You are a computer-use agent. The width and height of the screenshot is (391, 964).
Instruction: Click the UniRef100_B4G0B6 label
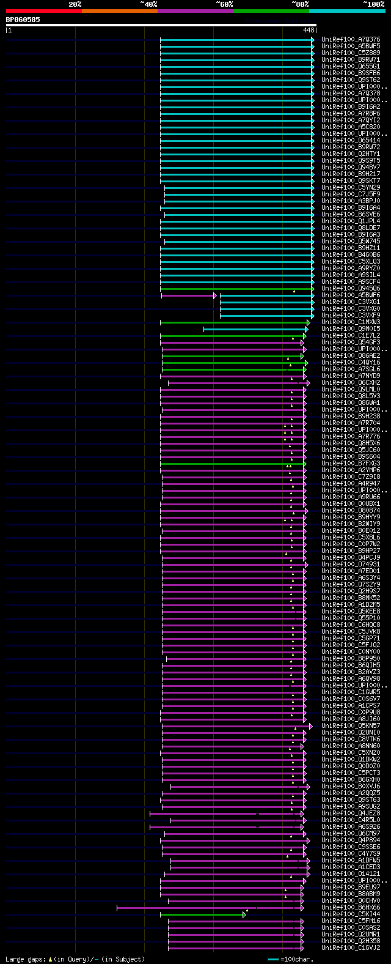pyautogui.click(x=351, y=255)
